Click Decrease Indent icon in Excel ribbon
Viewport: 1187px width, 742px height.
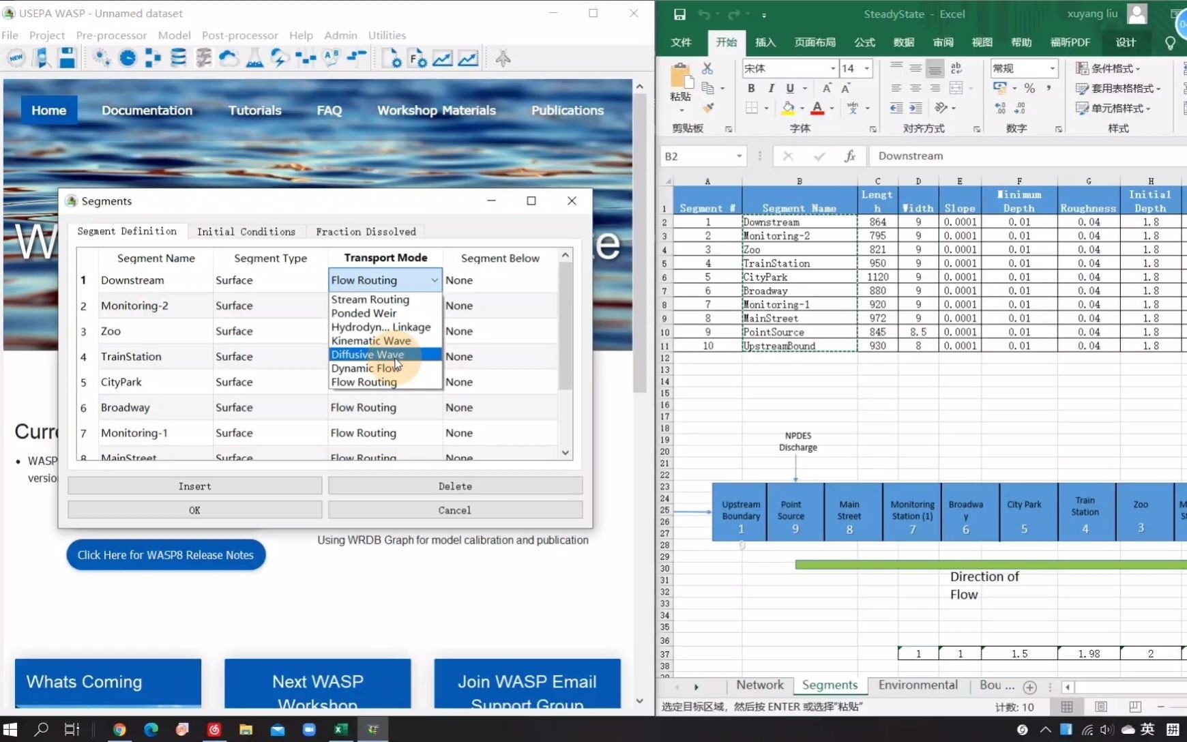(896, 108)
